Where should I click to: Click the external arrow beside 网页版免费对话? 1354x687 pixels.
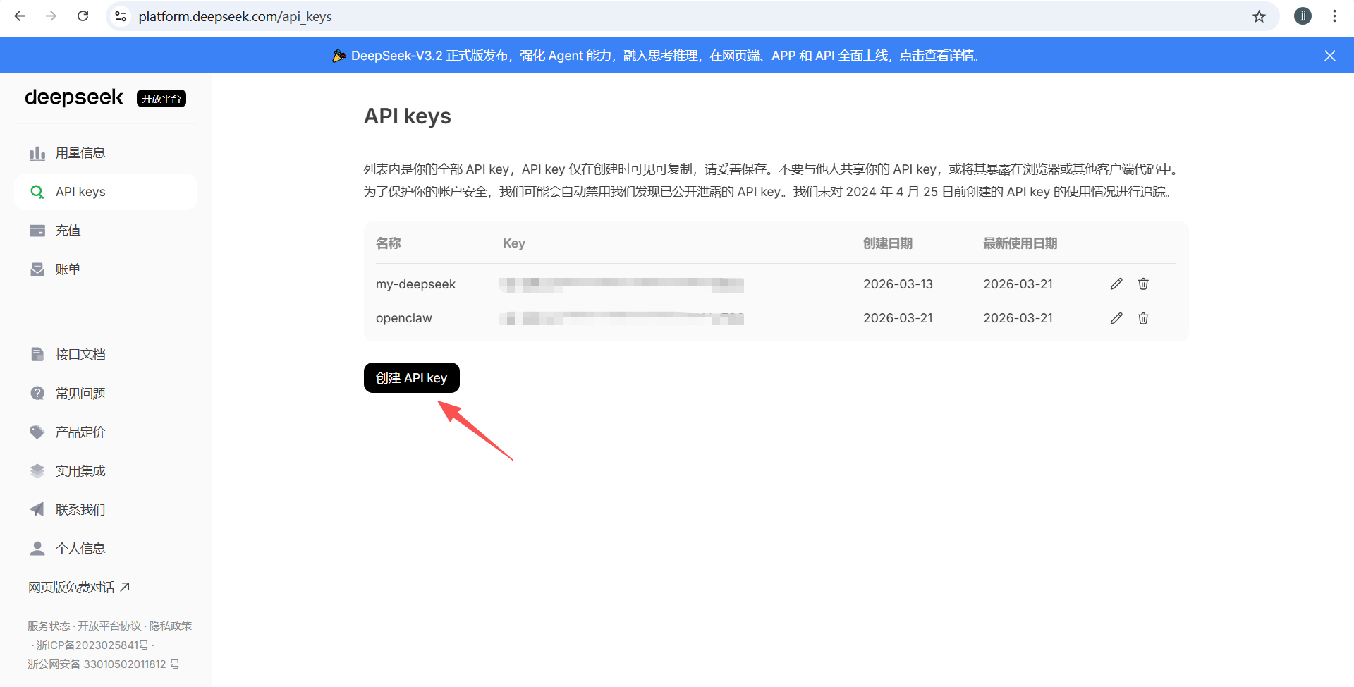[x=125, y=587]
